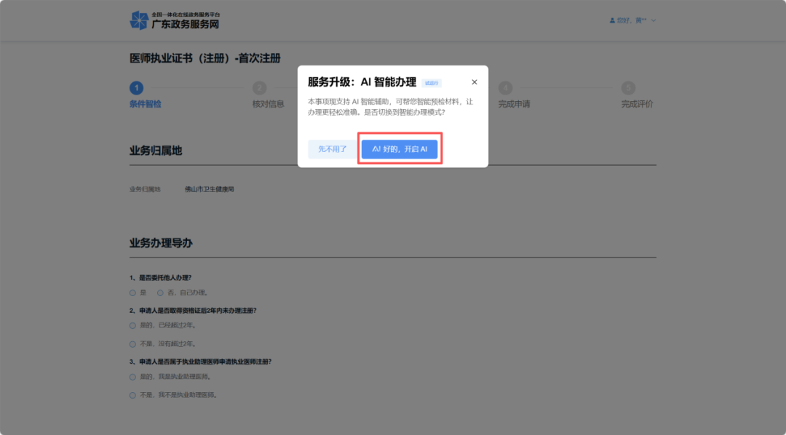The image size is (786, 435).
Task: Click the 您好 greeting username text
Action: pyautogui.click(x=632, y=20)
